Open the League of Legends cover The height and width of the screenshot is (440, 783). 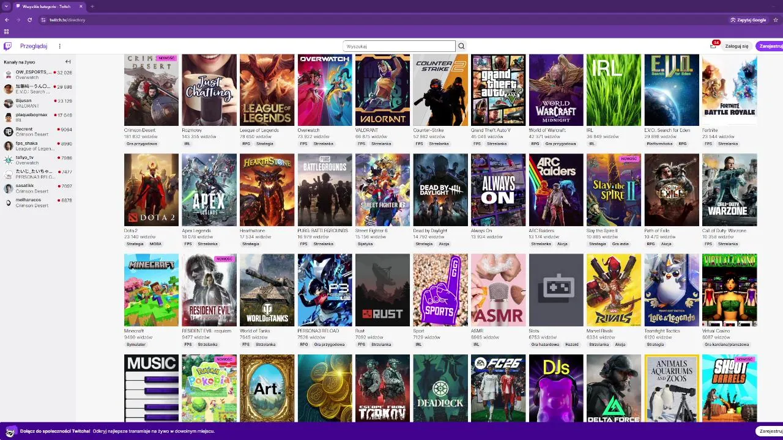(x=267, y=90)
